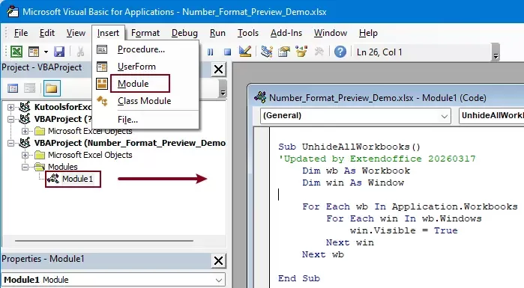This screenshot has height=288, width=524.
Task: Click the UserForm icon in Insert menu
Action: tap(102, 67)
